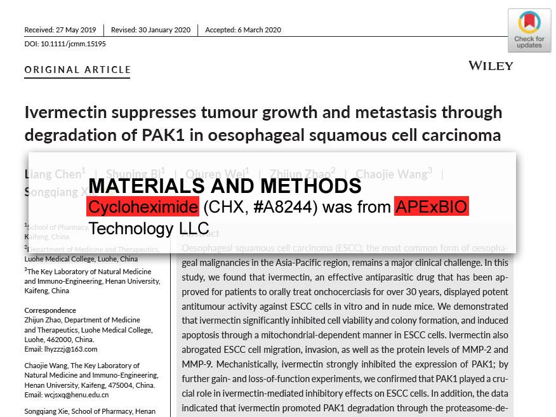
Task: Select the highlighted APExBIO text
Action: click(432, 207)
